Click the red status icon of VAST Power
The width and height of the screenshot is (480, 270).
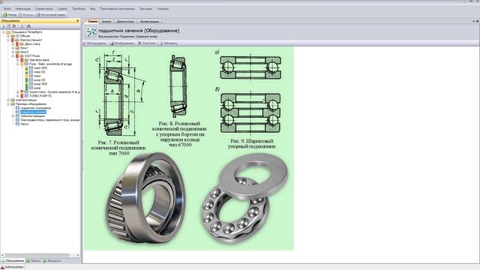(x=17, y=56)
